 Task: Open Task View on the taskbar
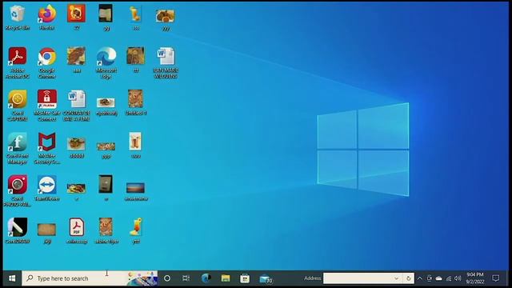pyautogui.click(x=186, y=278)
